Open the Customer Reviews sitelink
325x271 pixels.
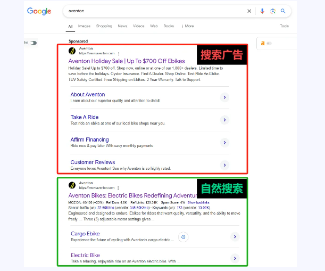point(93,162)
